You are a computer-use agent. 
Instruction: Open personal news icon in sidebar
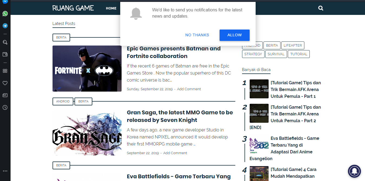tap(5, 95)
